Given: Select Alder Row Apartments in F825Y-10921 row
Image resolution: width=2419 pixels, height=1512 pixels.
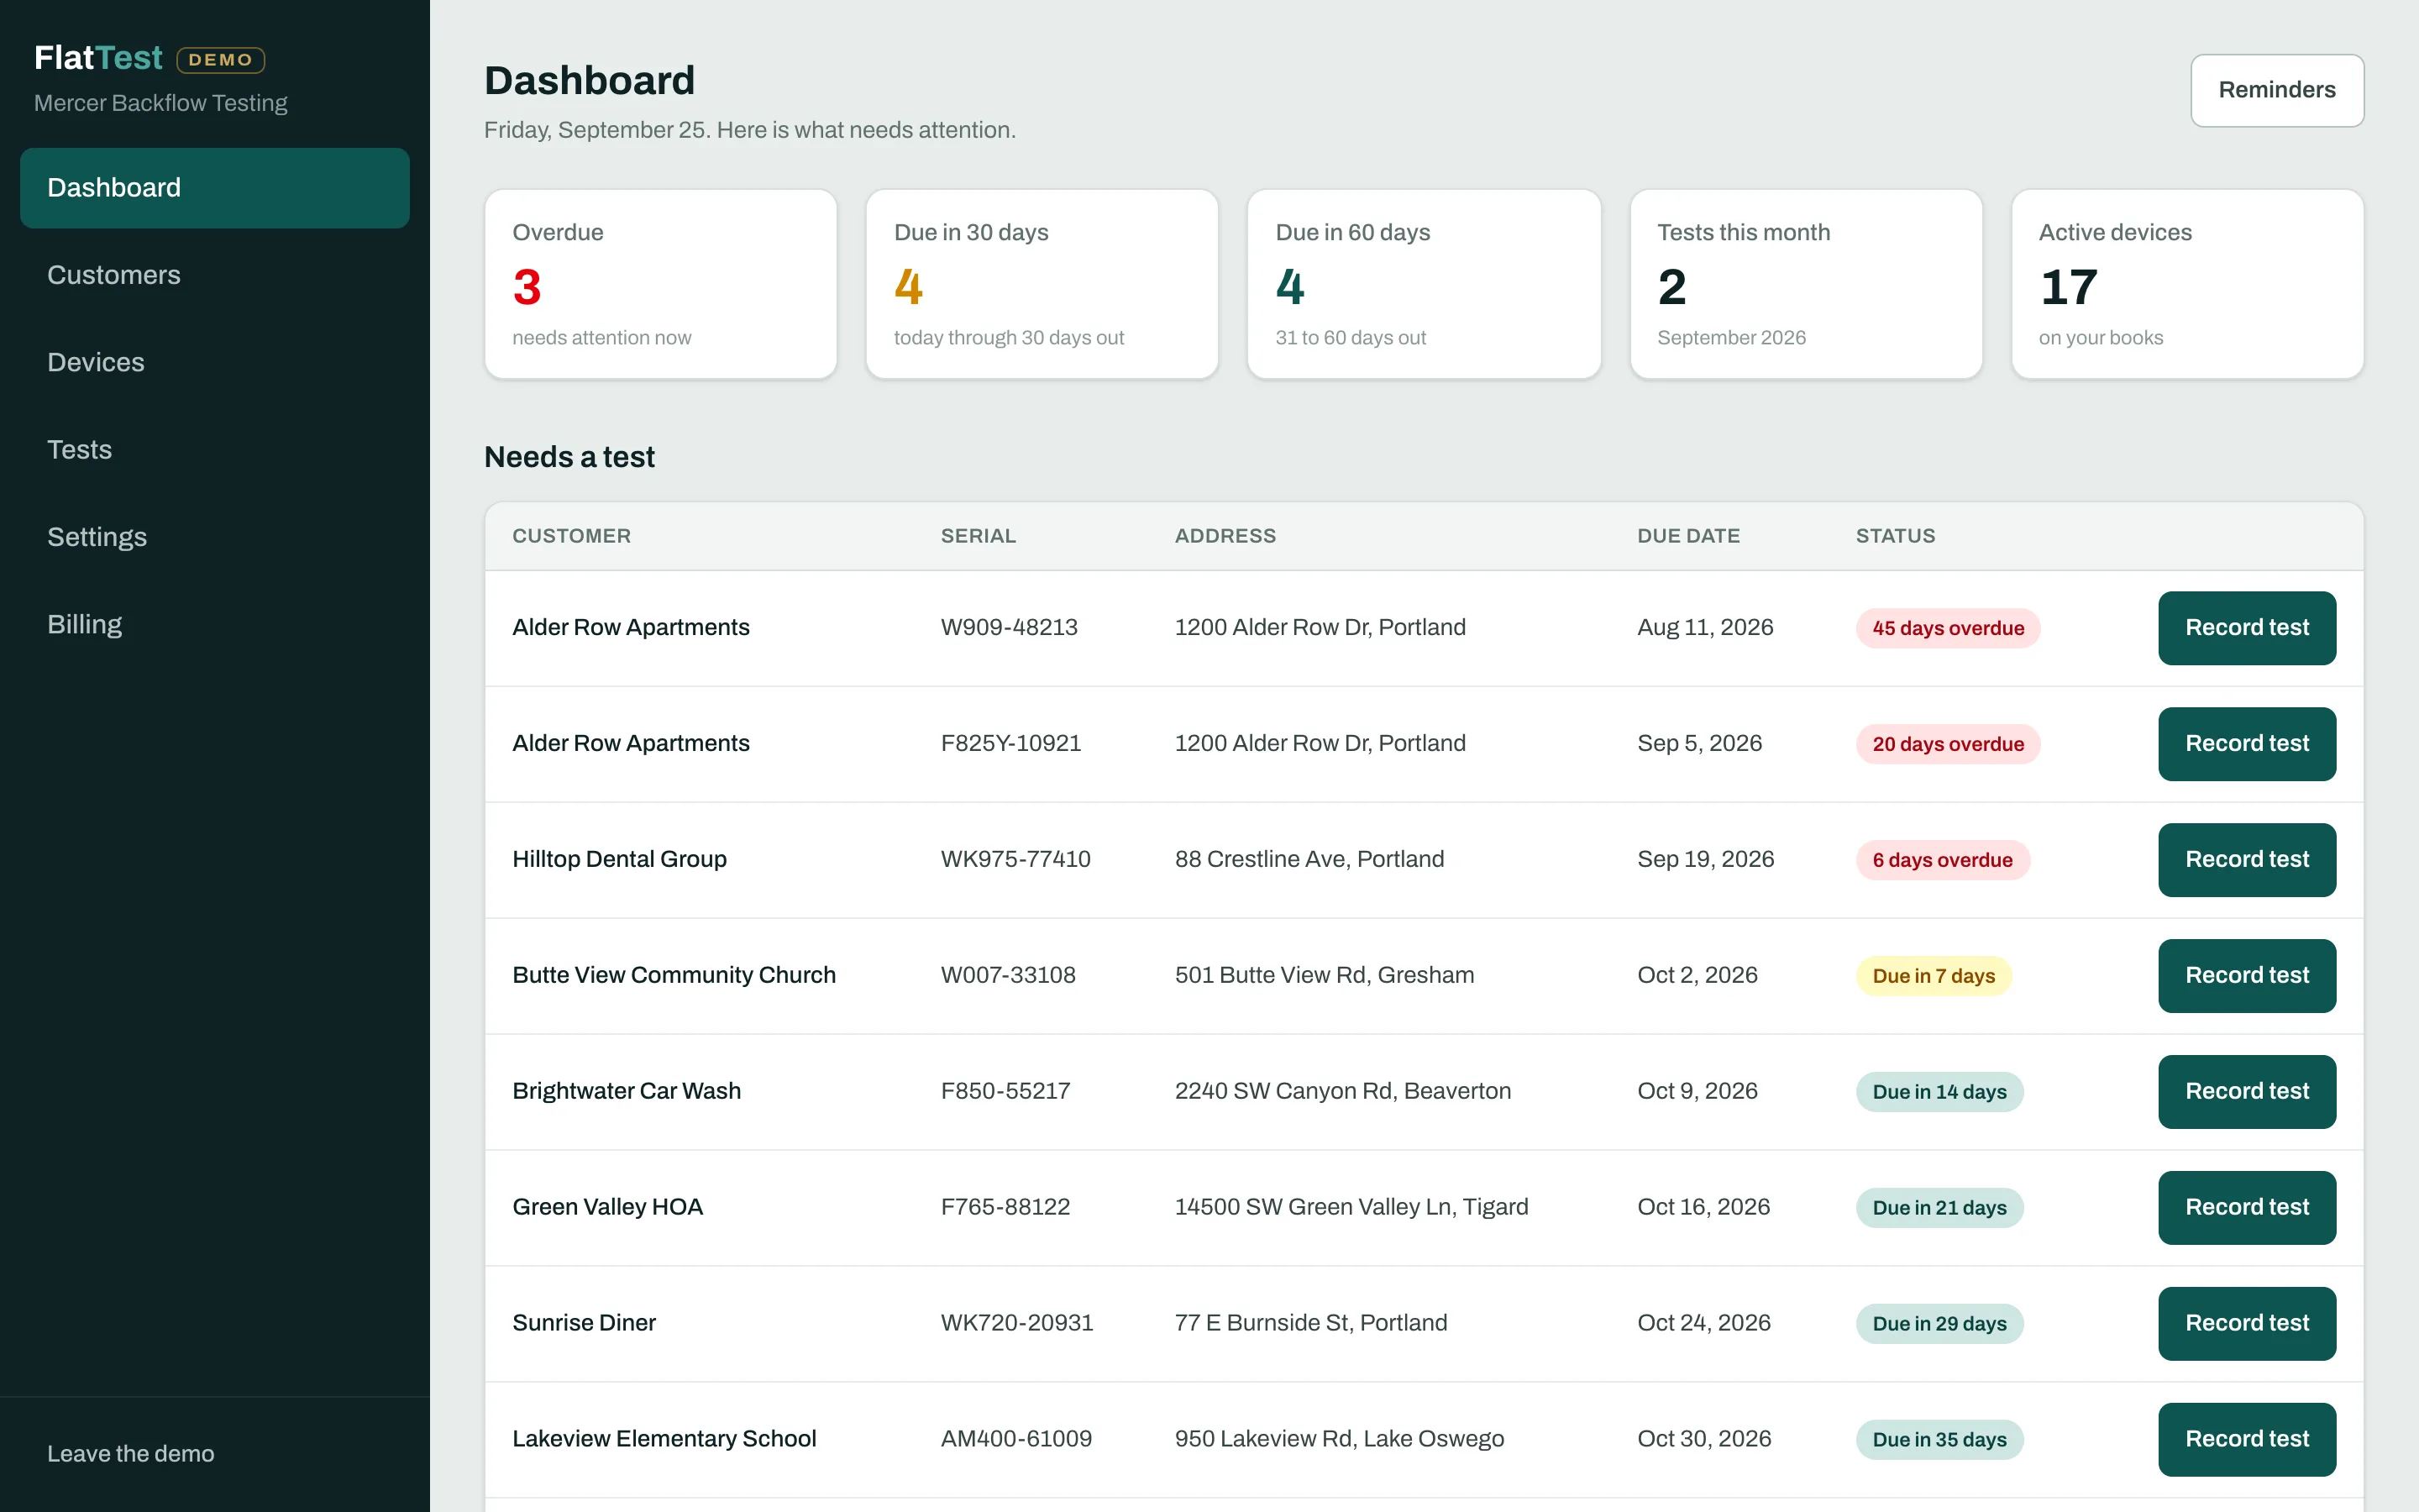Looking at the screenshot, I should (x=631, y=743).
